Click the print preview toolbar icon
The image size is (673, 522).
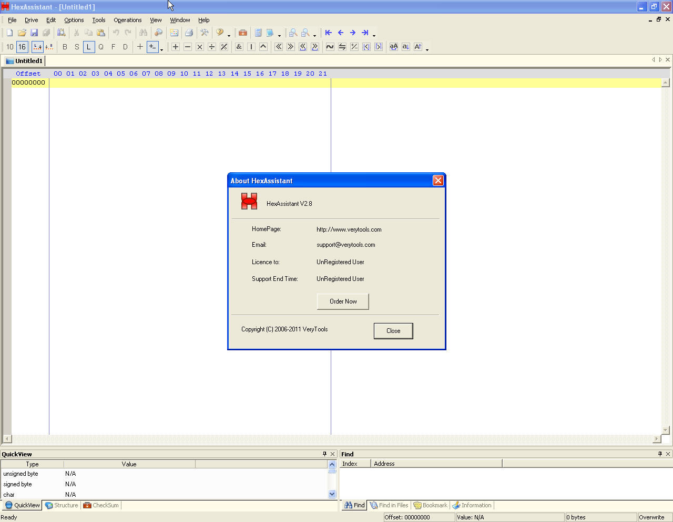(x=61, y=33)
